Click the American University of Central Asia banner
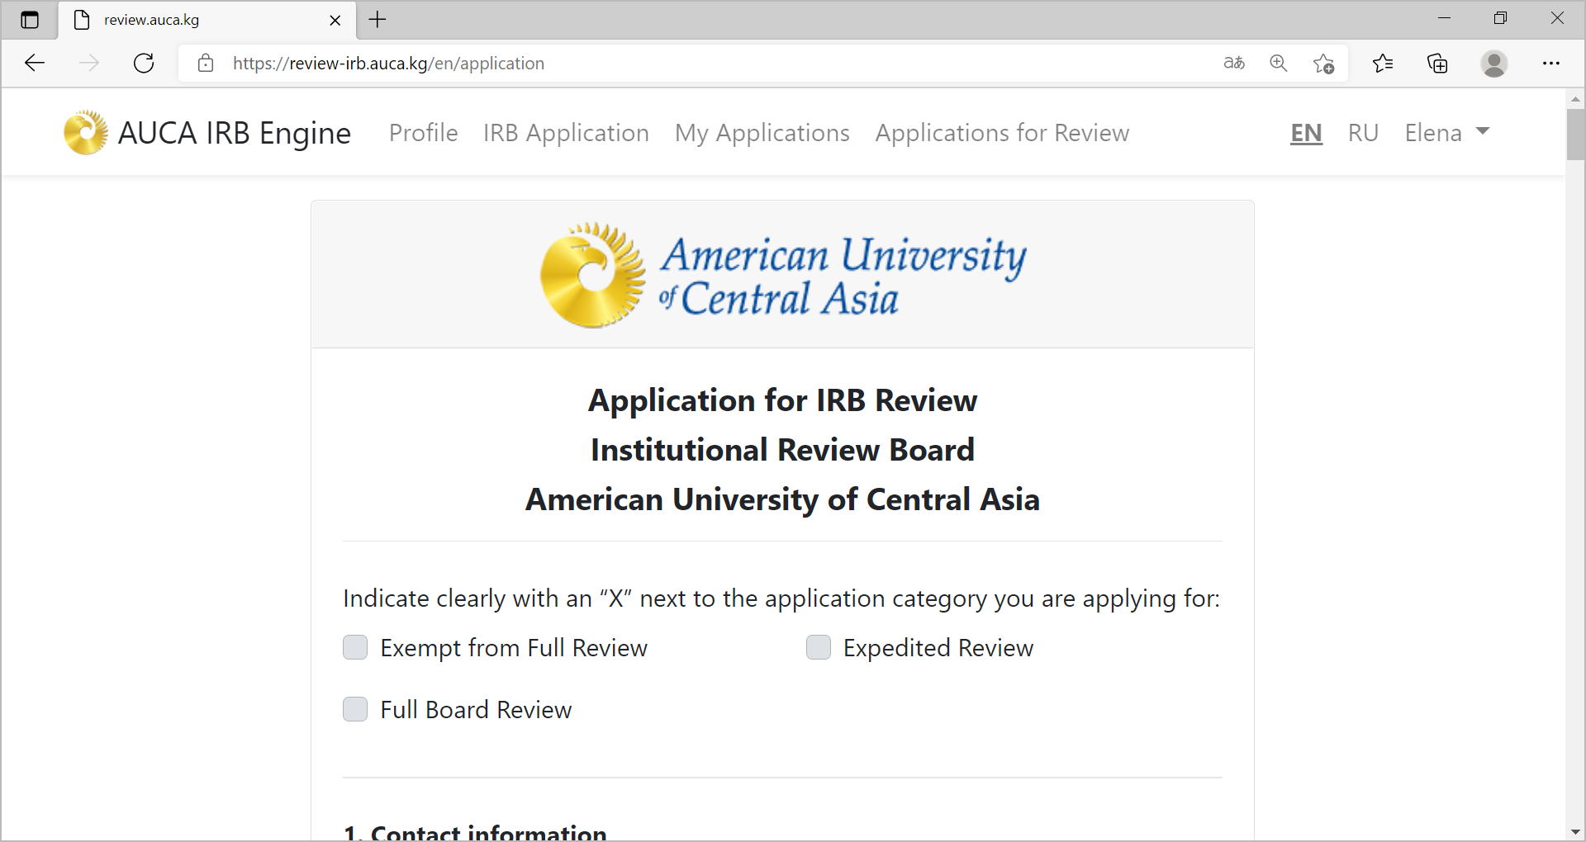Image resolution: width=1586 pixels, height=842 pixels. click(x=782, y=275)
